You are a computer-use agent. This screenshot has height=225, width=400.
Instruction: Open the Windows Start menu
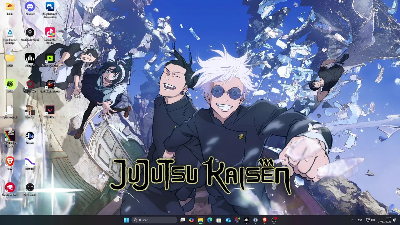tap(126, 220)
